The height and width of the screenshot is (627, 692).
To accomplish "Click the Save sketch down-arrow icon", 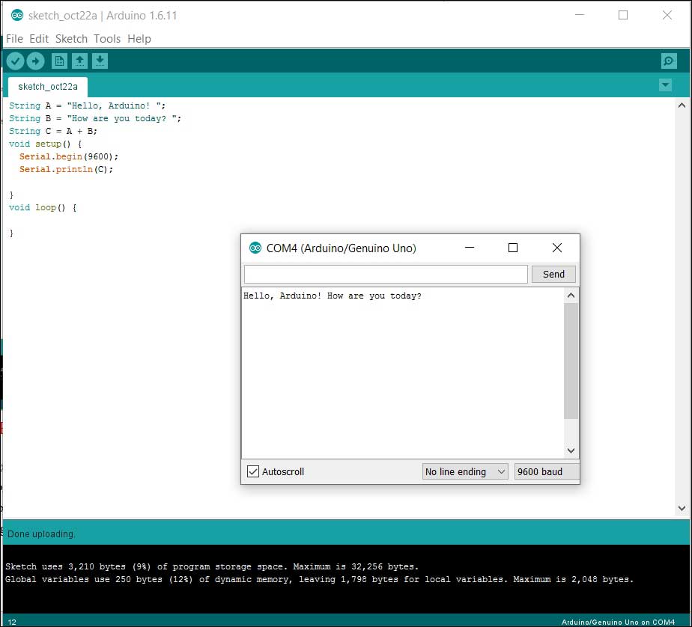I will point(100,61).
